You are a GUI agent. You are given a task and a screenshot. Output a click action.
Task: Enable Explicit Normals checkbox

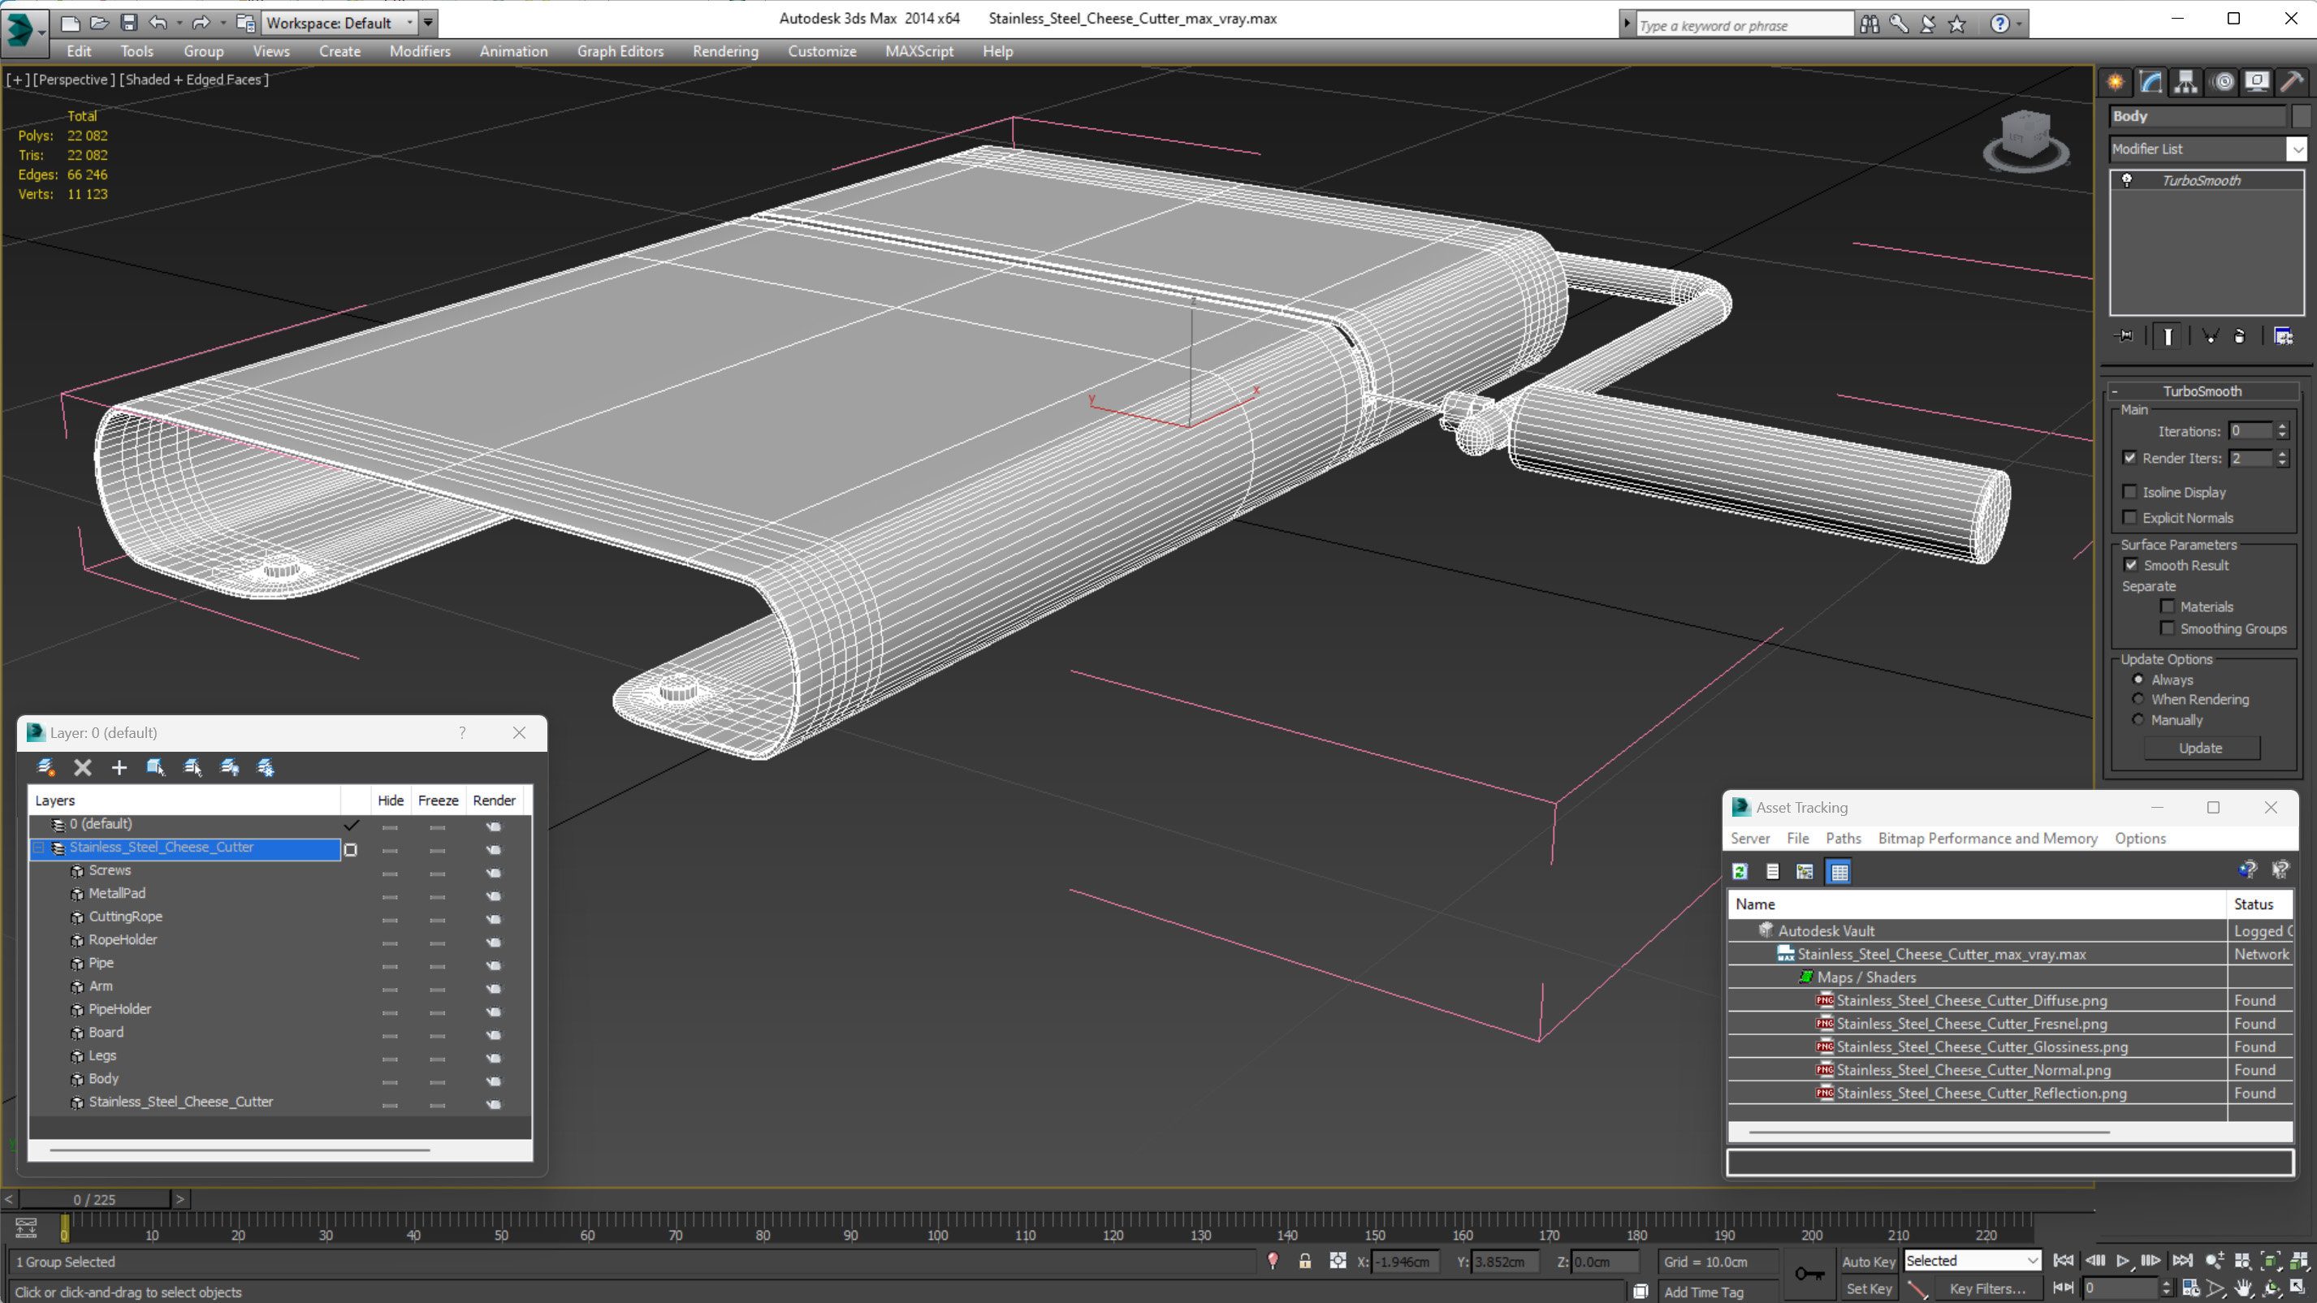point(2129,517)
